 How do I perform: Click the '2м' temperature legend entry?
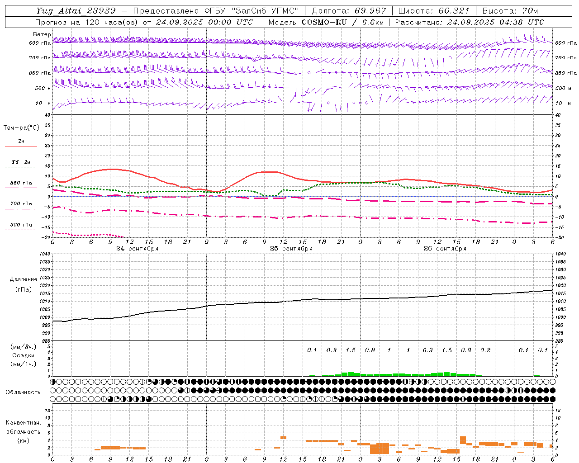(21, 142)
